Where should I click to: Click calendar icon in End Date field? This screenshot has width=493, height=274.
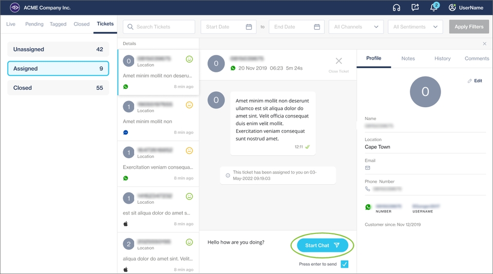pyautogui.click(x=317, y=27)
